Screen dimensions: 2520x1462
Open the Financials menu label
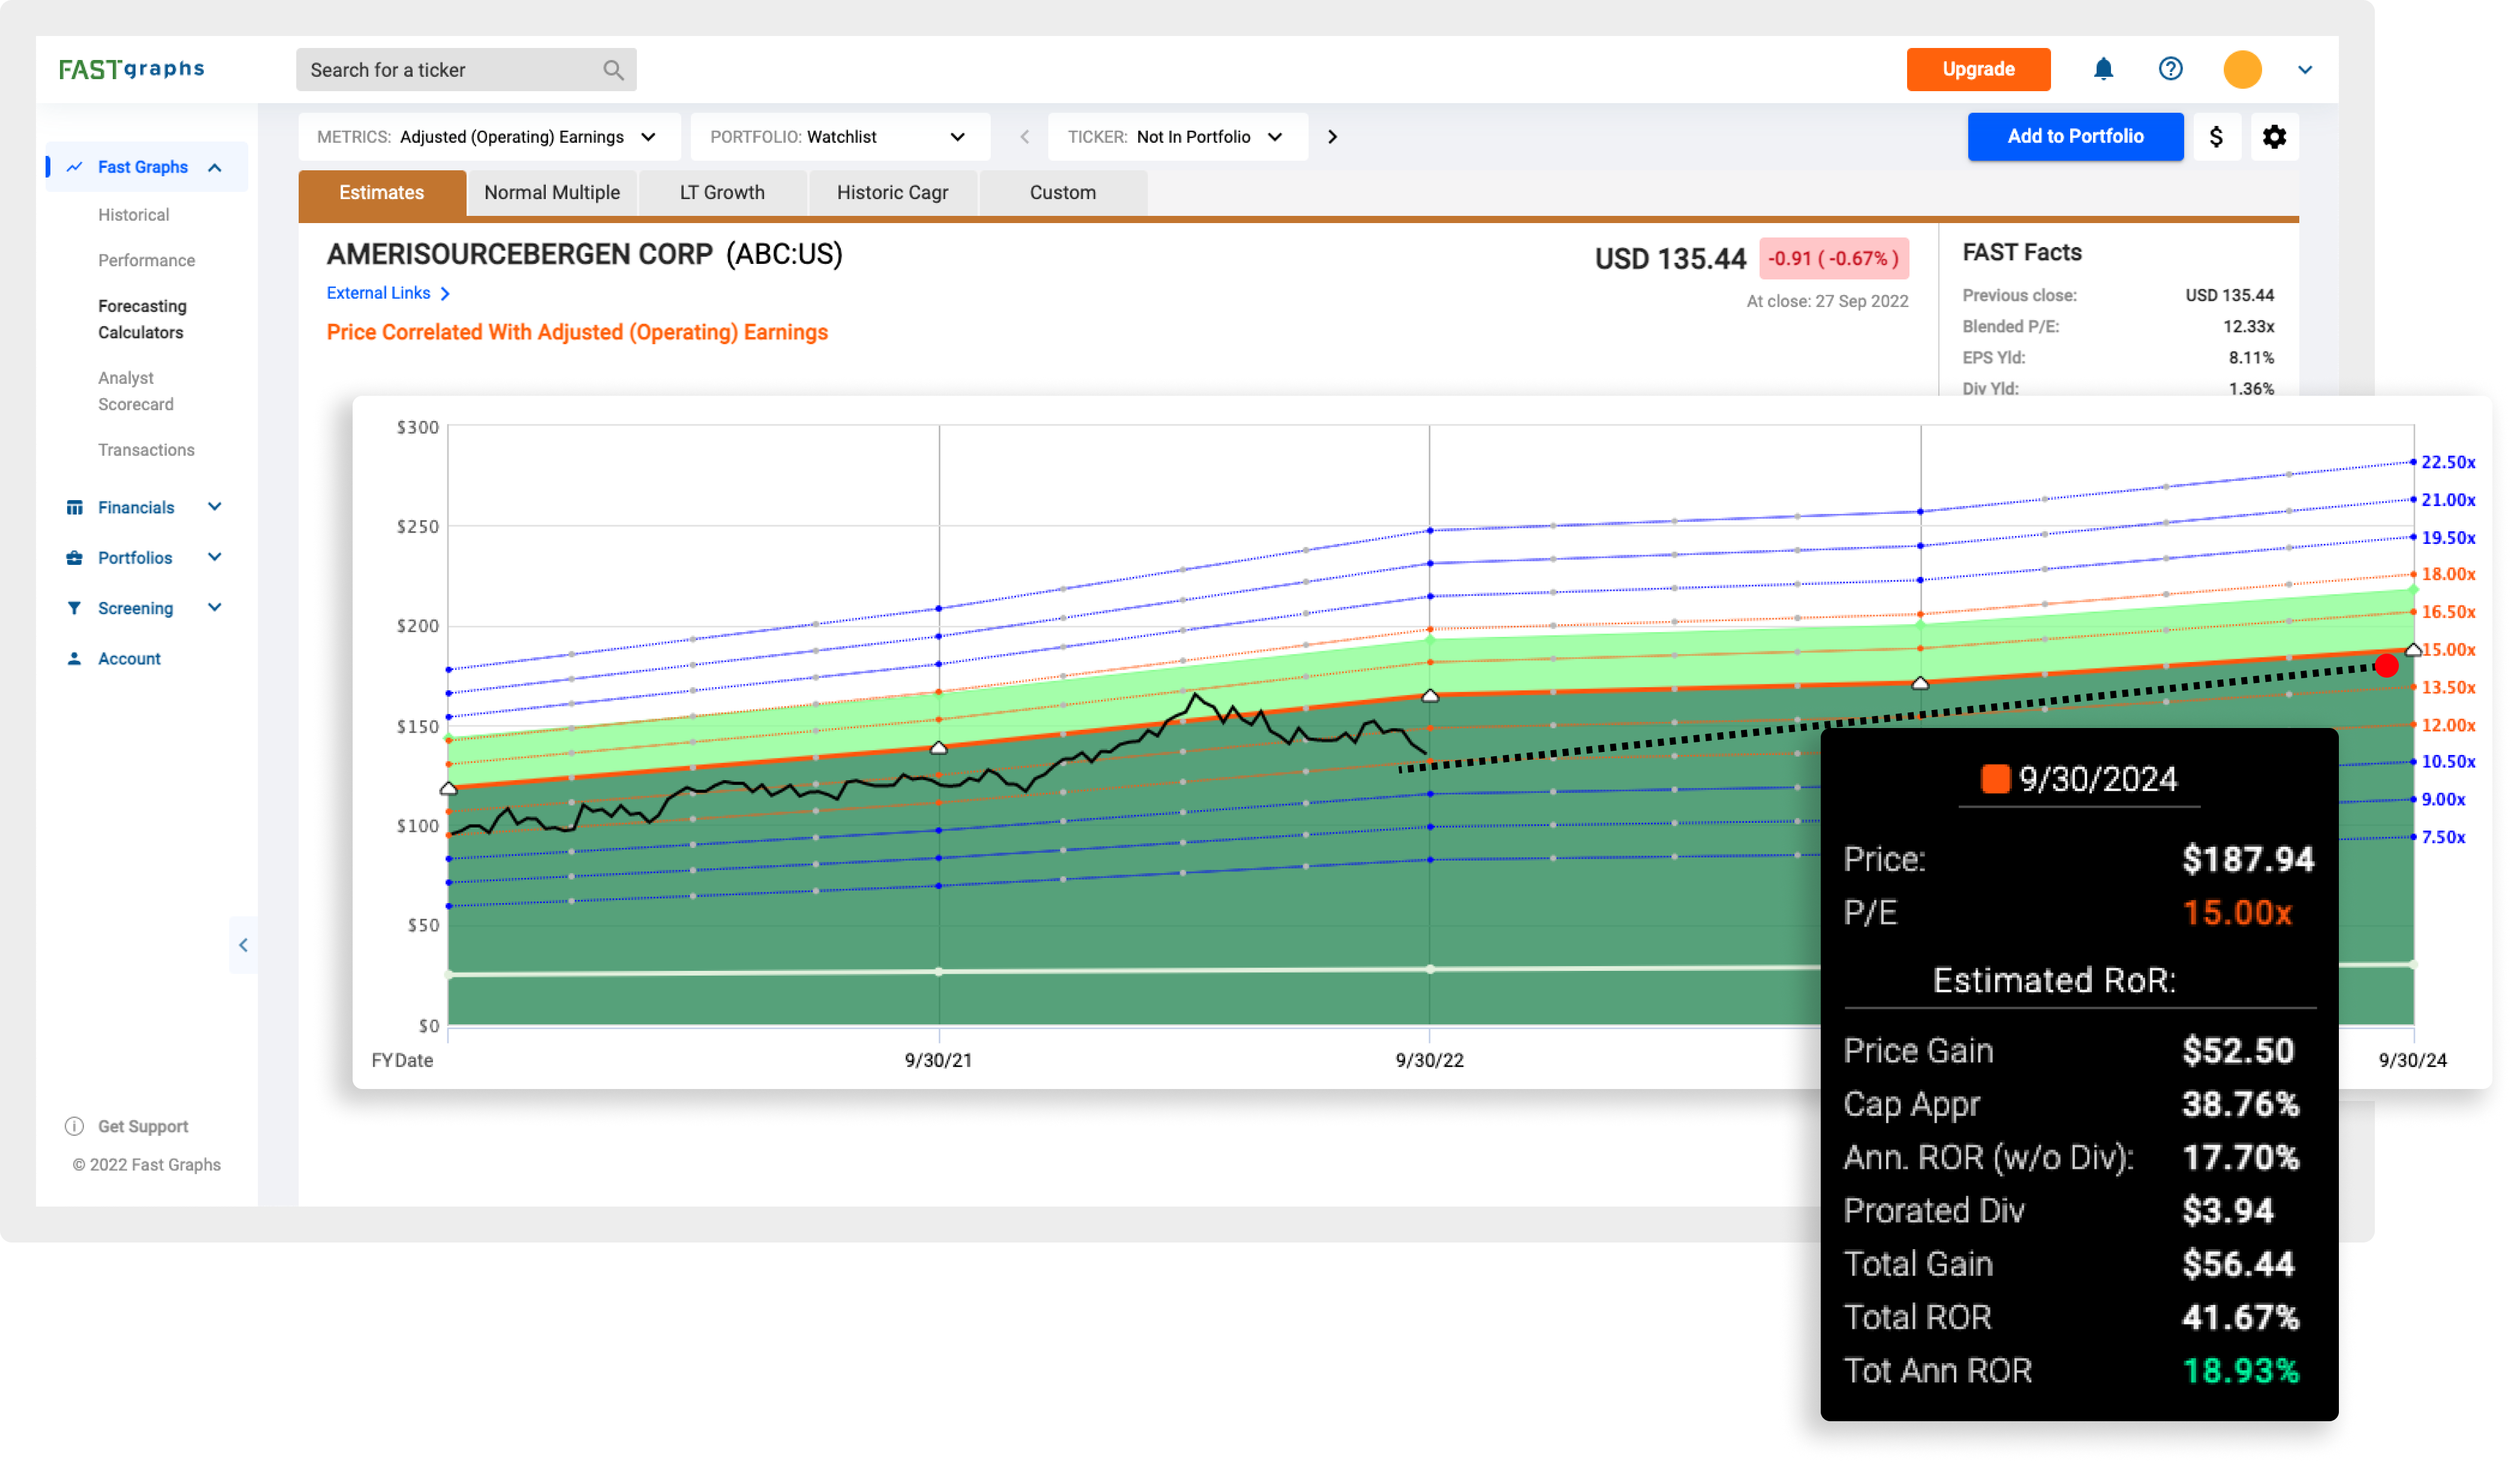tap(136, 508)
